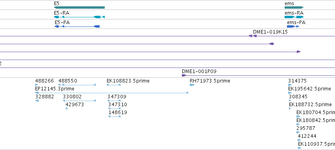Screen dimensions: 335x150
Task: Select EST feature 488266
Action: click(x=37, y=85)
